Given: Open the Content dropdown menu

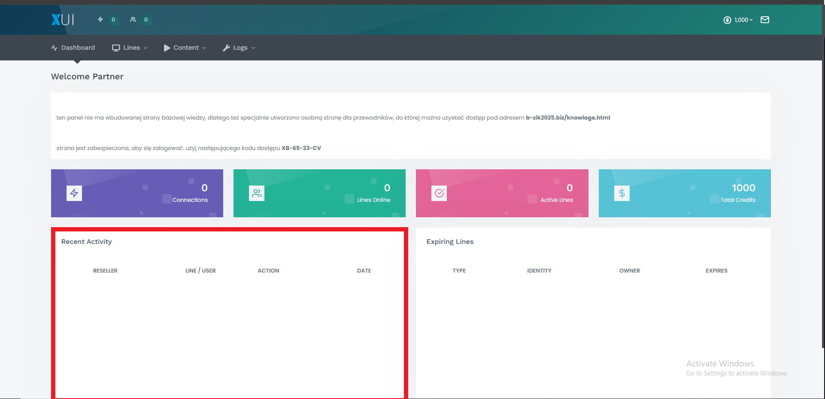Looking at the screenshot, I should [x=185, y=48].
